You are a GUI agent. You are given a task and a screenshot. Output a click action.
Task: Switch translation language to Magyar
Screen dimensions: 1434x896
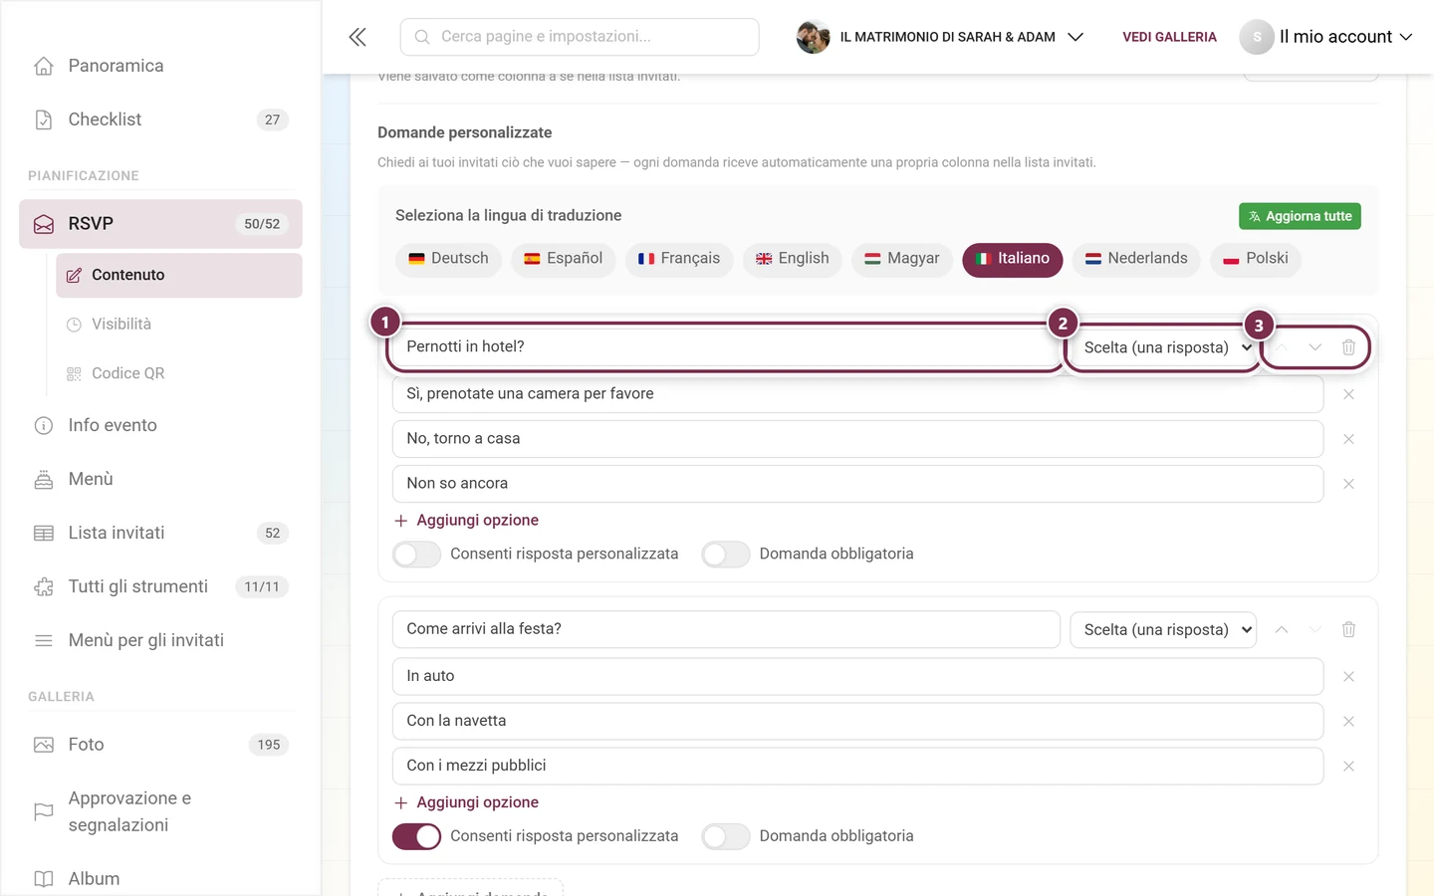[902, 259]
